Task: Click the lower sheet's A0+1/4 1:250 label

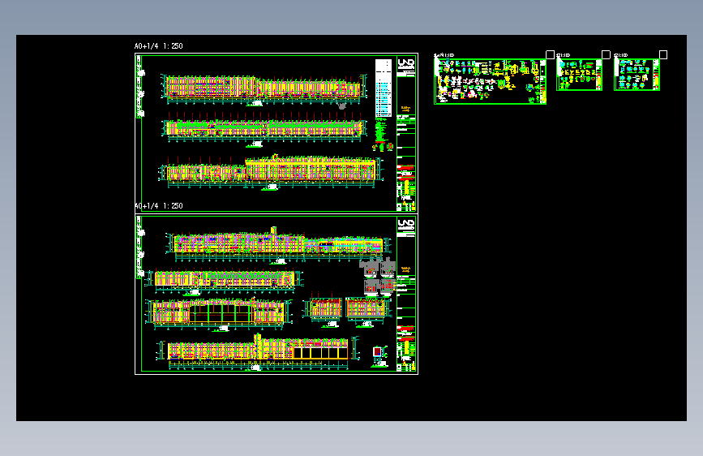Action: point(159,205)
